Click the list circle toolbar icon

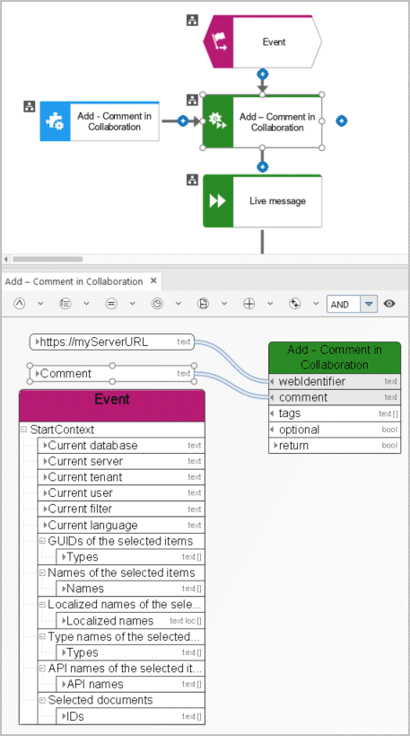point(65,304)
